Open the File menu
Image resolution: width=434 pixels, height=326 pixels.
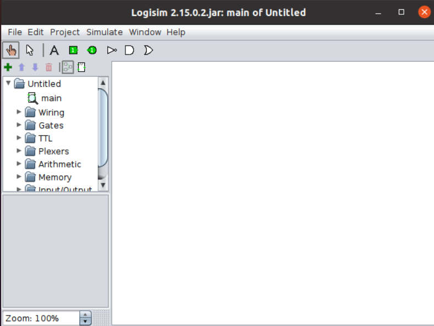click(15, 32)
